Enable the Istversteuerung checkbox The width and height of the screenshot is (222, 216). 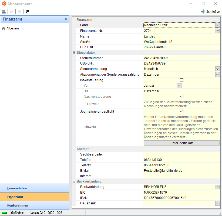[x=181, y=80]
